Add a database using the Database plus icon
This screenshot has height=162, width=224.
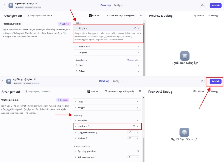[x=137, y=126]
